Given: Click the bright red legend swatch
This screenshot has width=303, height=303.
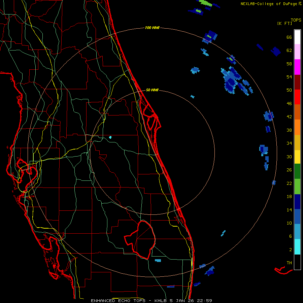Looking at the screenshot, I should click(297, 97).
